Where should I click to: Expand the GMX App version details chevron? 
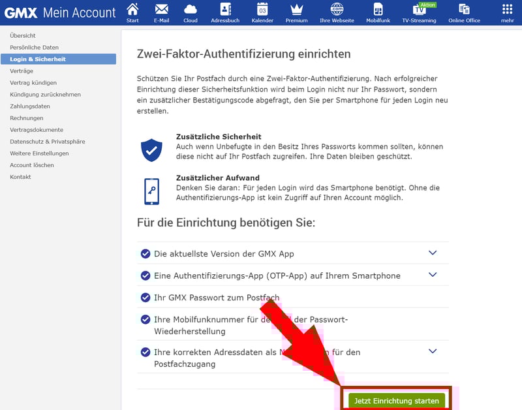pos(433,253)
